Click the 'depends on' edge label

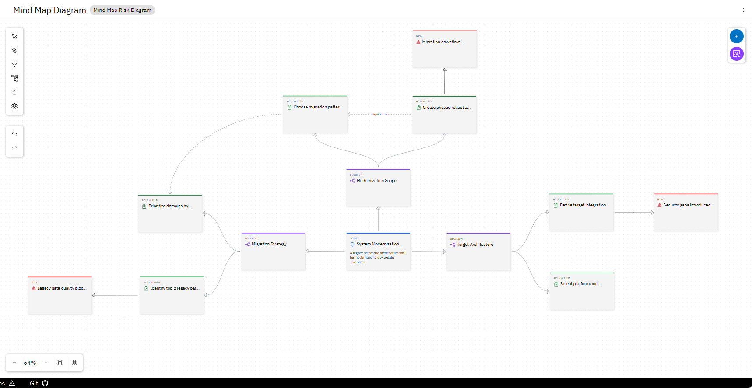click(380, 115)
